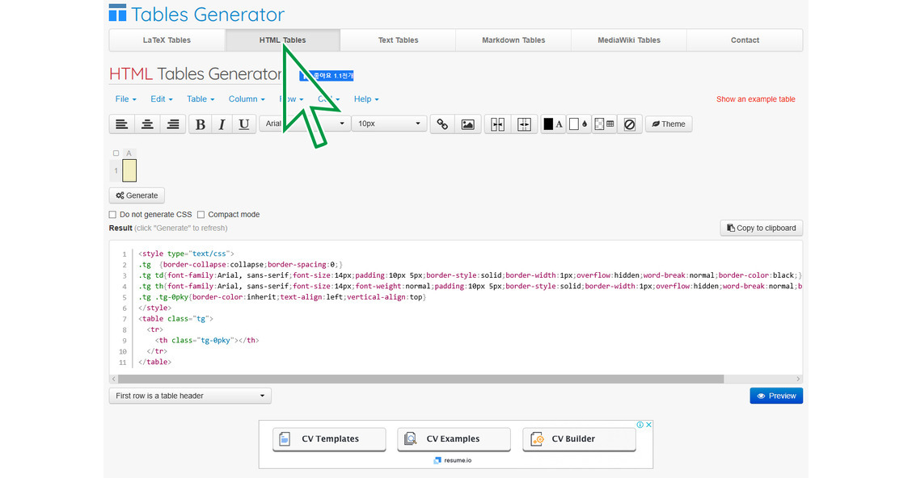Click the clear formatting circle-slash icon

[629, 124]
